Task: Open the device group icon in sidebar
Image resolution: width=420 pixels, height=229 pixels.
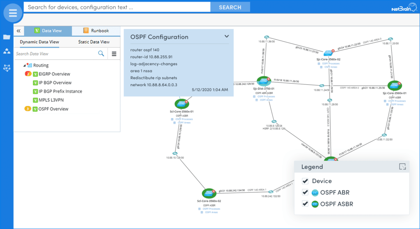Action: [x=7, y=51]
